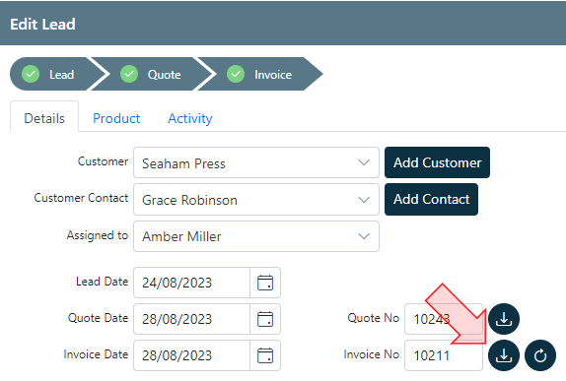Open the Activity tab
566x381 pixels.
coord(190,118)
